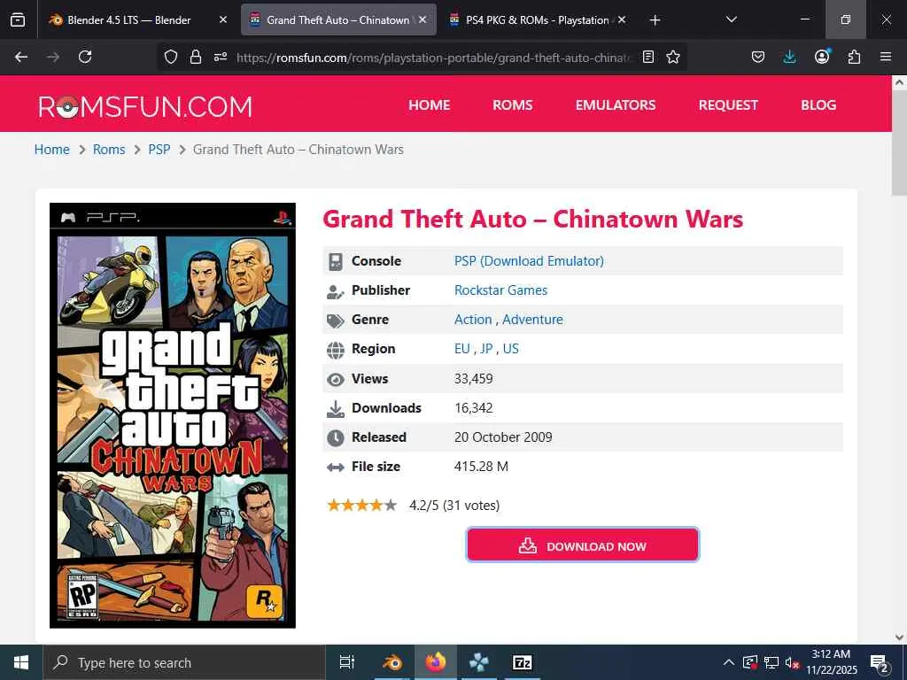Open the Firefox account profile icon
Viewport: 907px width, 680px height.
coord(822,56)
